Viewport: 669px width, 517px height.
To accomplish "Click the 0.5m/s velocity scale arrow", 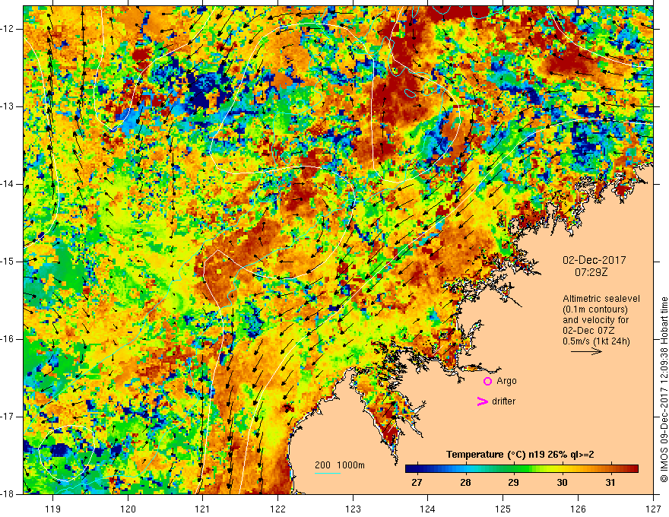I will pos(586,351).
